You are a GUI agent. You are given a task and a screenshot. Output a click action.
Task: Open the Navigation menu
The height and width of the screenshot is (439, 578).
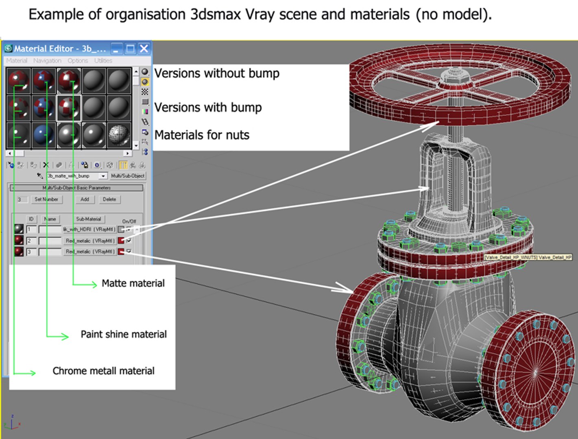point(47,61)
